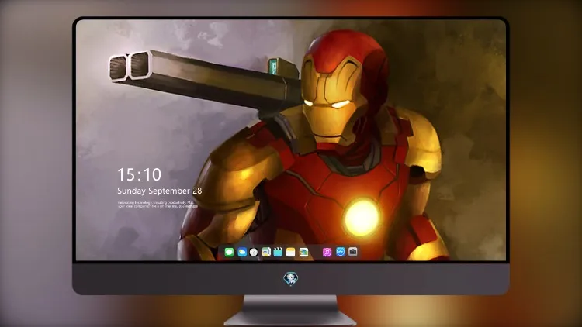582x327 pixels.
Task: Click the Sunday September 28 date
Action: point(160,191)
